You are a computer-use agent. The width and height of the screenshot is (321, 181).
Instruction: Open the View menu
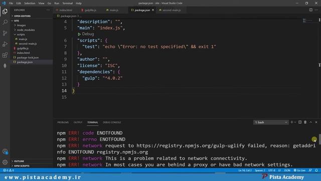(x=41, y=4)
